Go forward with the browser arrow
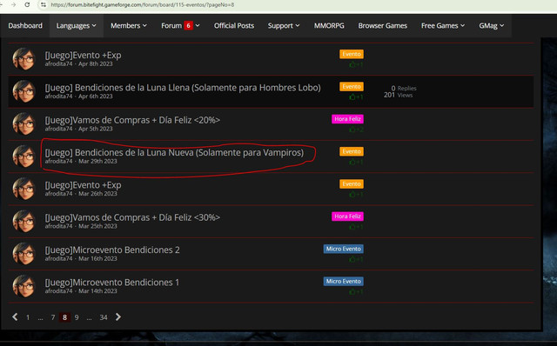This screenshot has height=346, width=557. [13, 4]
